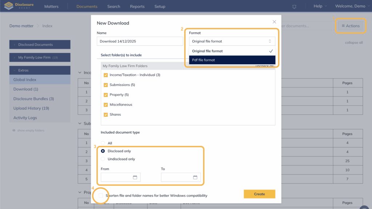372x209 pixels.
Task: Uncheck the Income/Taxation - Individual folder
Action: click(x=106, y=75)
